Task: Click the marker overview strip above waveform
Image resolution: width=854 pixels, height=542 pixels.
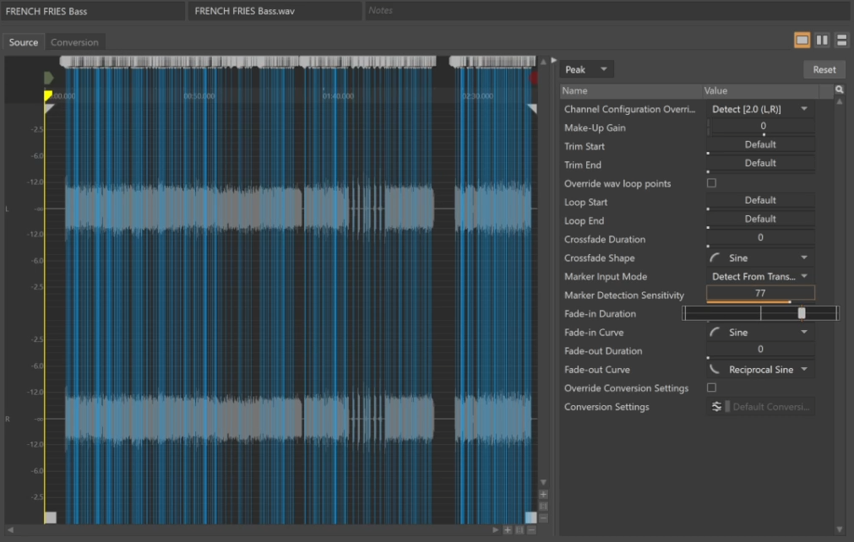Action: (x=298, y=62)
